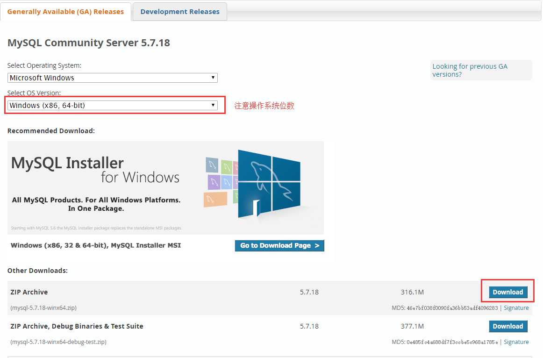
Task: Open Signature link for mysql-5.7.18-winx64.zip
Action: [x=516, y=308]
